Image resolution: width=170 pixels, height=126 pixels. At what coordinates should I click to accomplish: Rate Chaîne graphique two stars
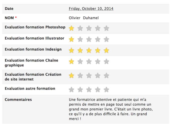(x=80, y=61)
